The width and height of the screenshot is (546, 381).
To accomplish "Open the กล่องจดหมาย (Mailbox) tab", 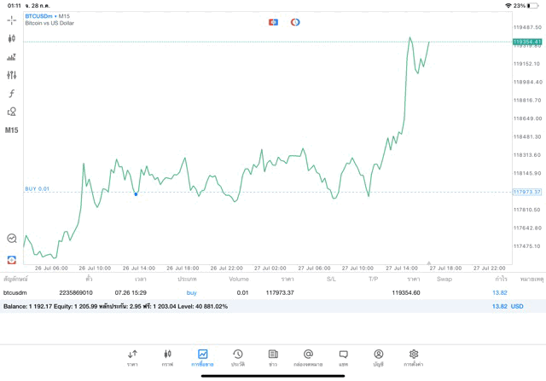I will (308, 357).
